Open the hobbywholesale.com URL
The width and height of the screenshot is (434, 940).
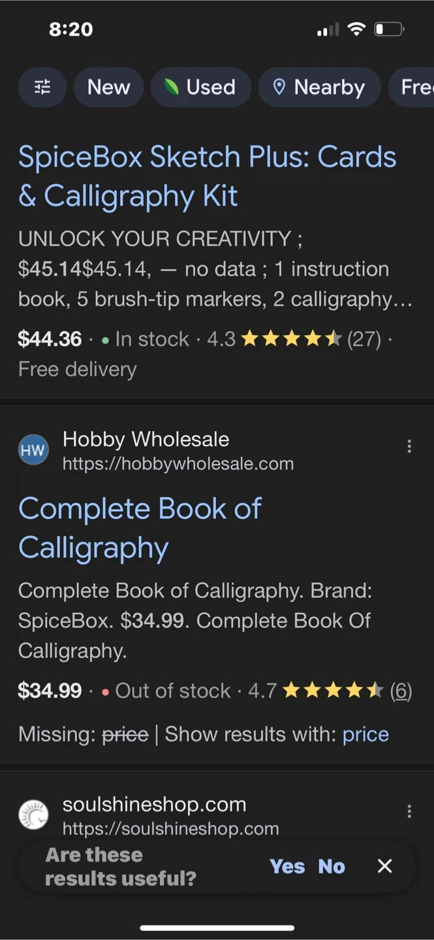point(178,464)
